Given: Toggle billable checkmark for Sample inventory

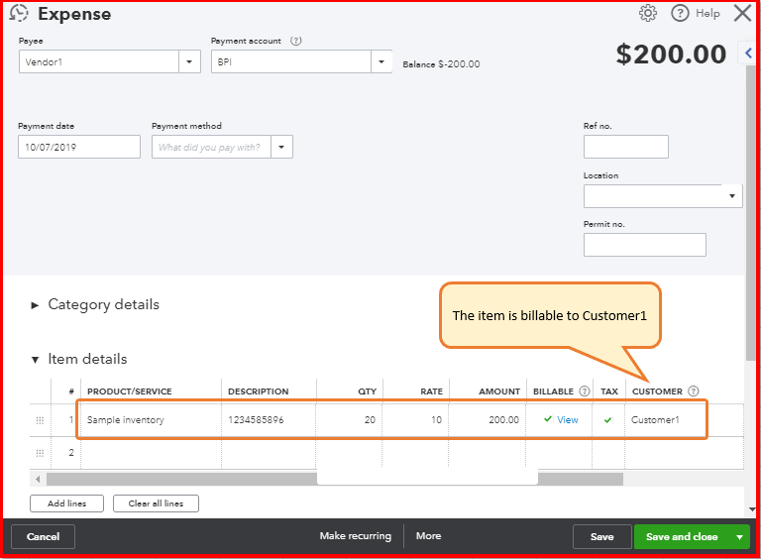Looking at the screenshot, I should tap(547, 419).
